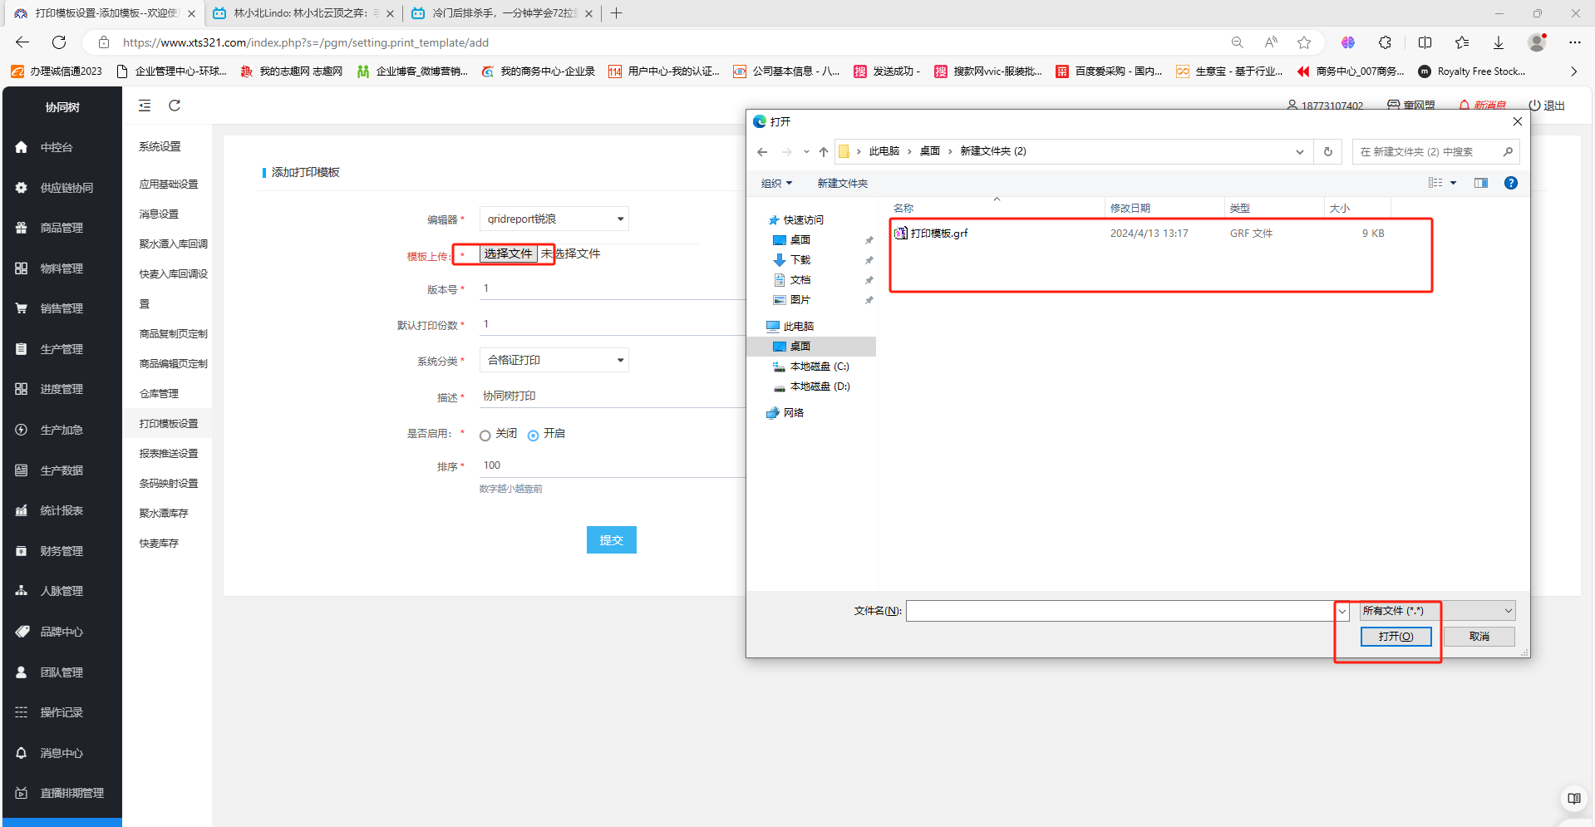Open the 系统分类 合格证打印 dropdown
Image resolution: width=1595 pixels, height=827 pixels.
tap(554, 360)
